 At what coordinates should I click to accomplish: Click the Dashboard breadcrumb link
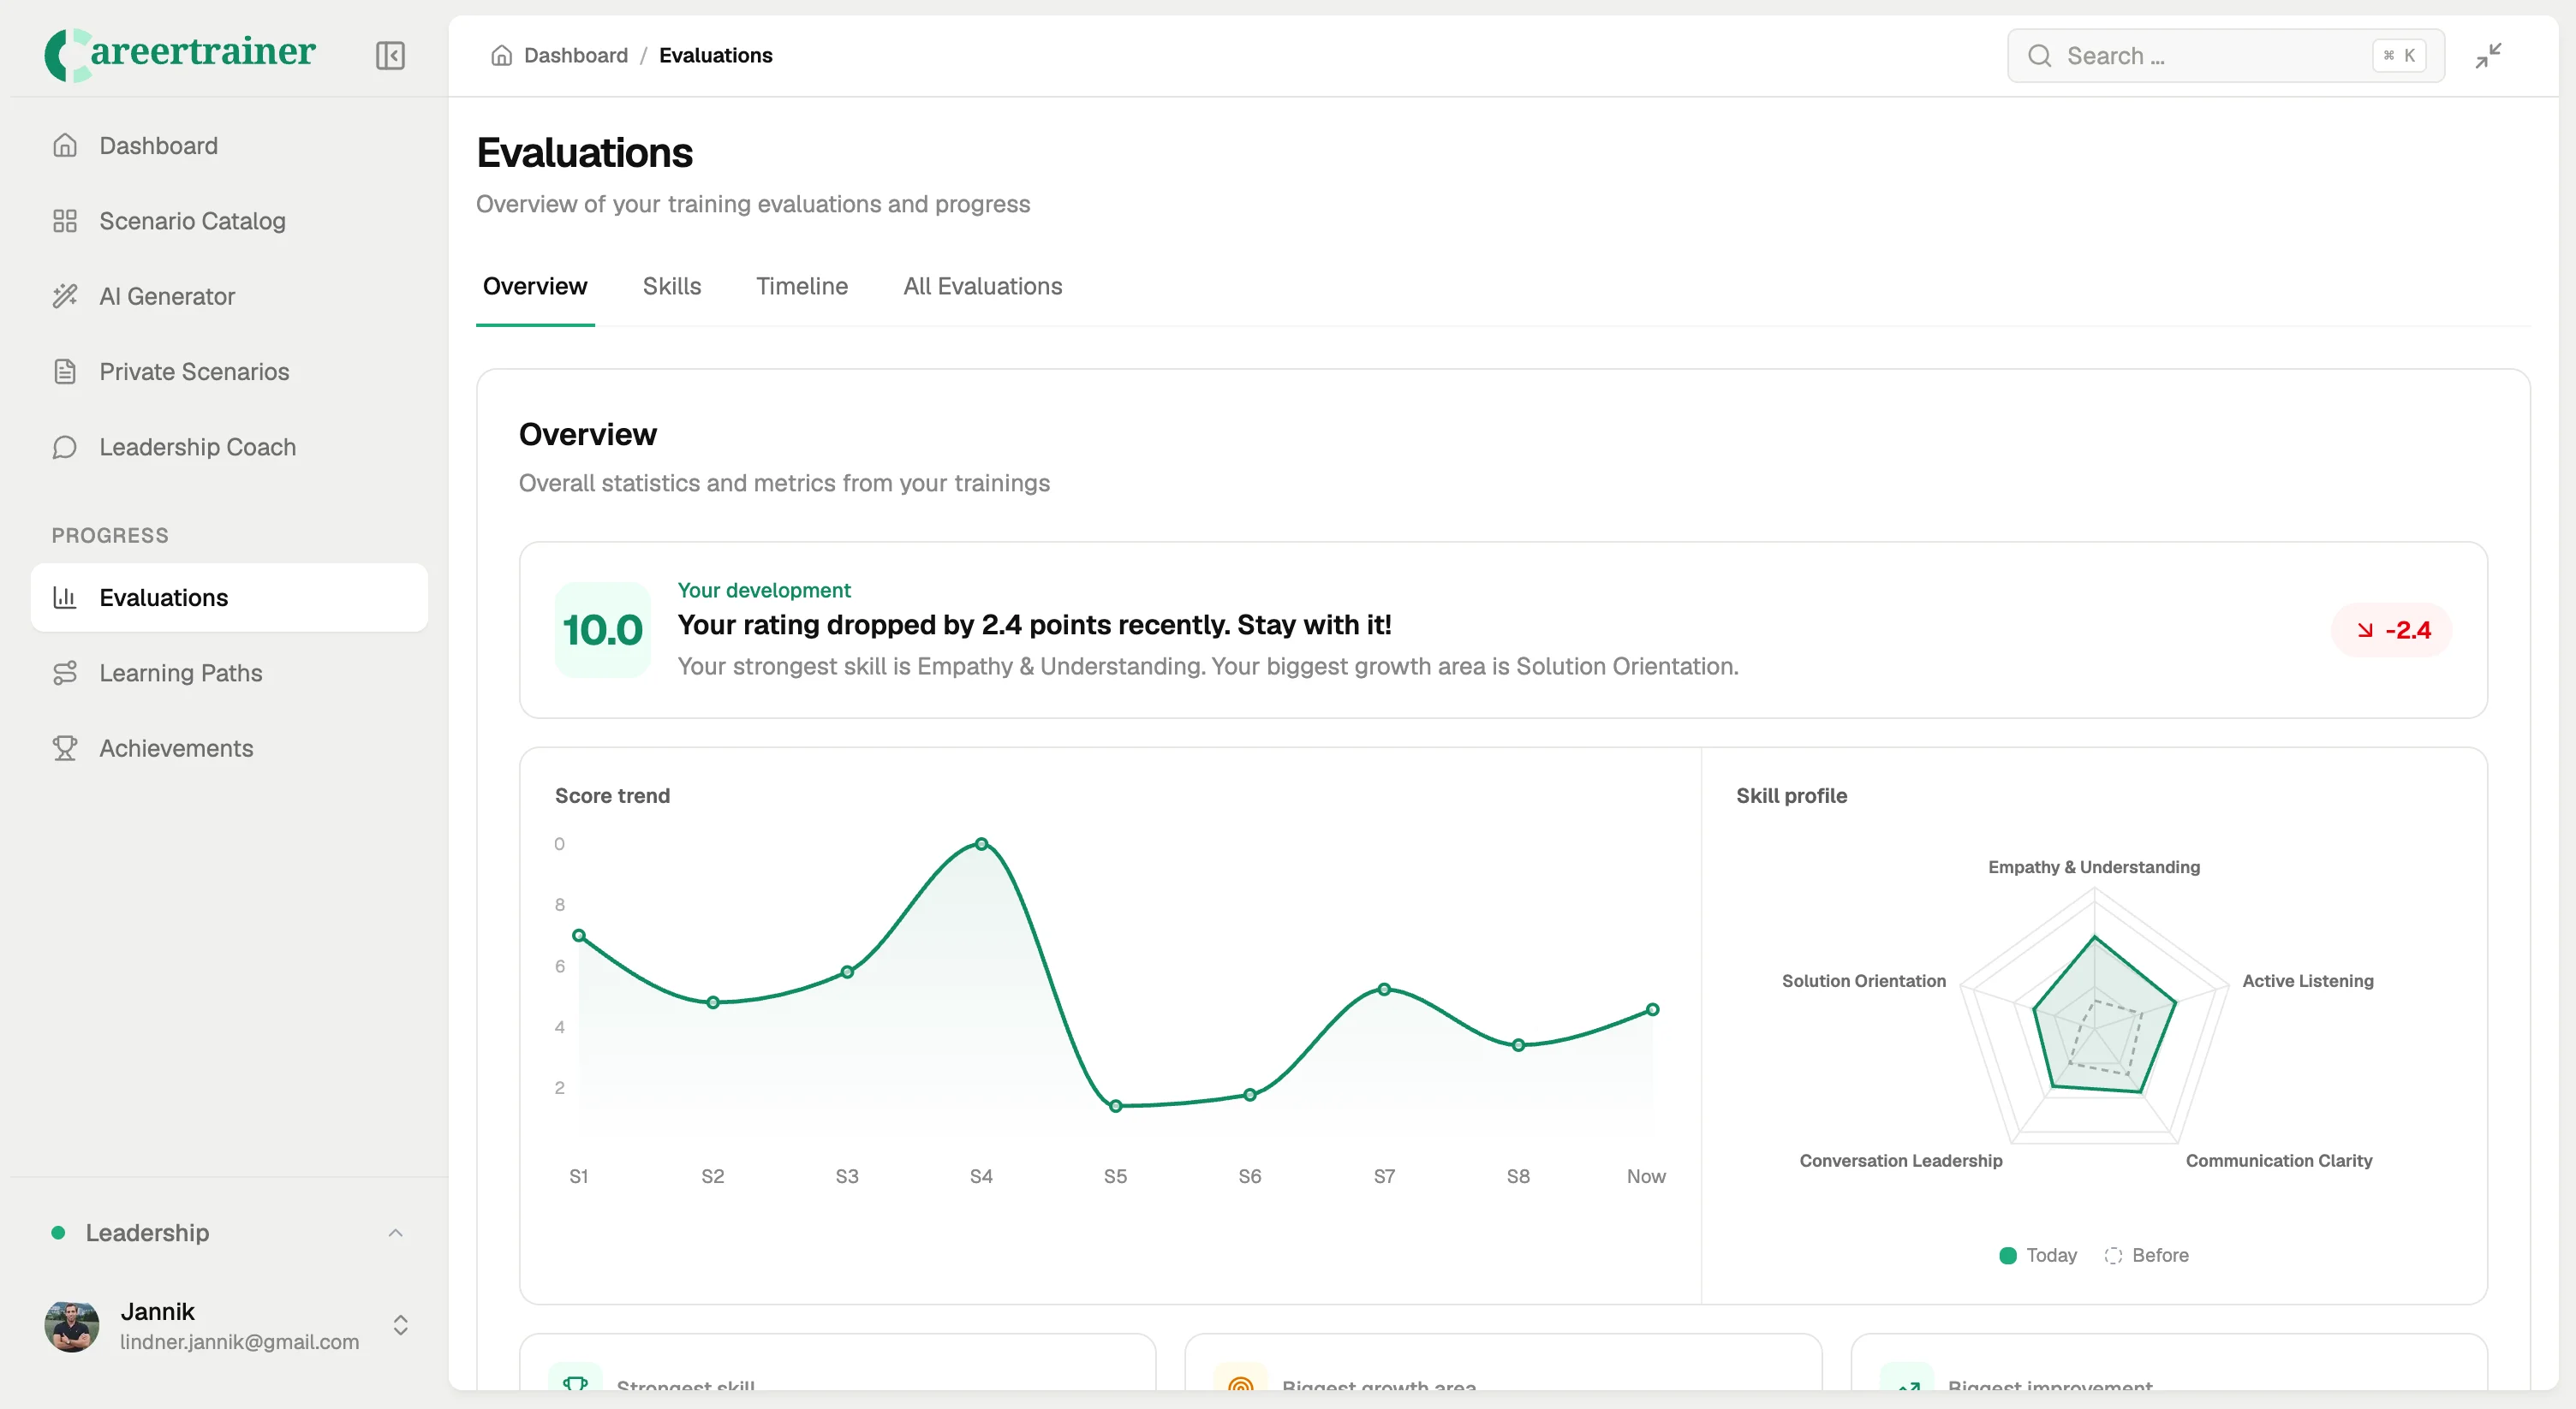pos(576,56)
